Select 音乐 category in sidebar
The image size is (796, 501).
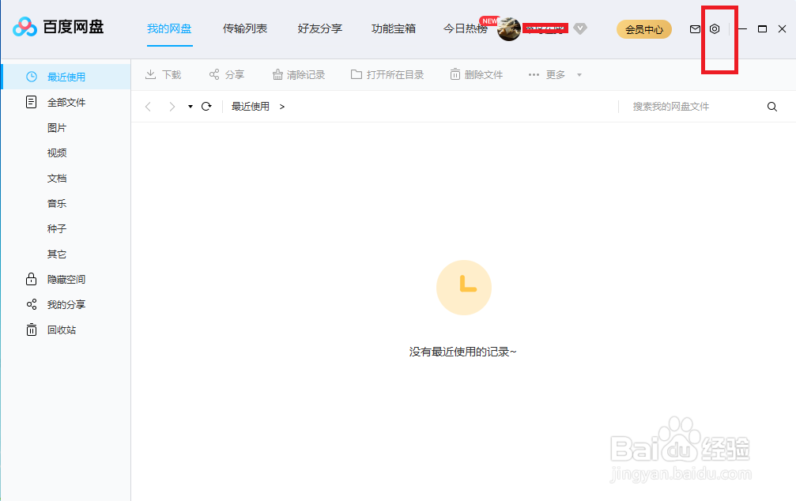pyautogui.click(x=57, y=204)
